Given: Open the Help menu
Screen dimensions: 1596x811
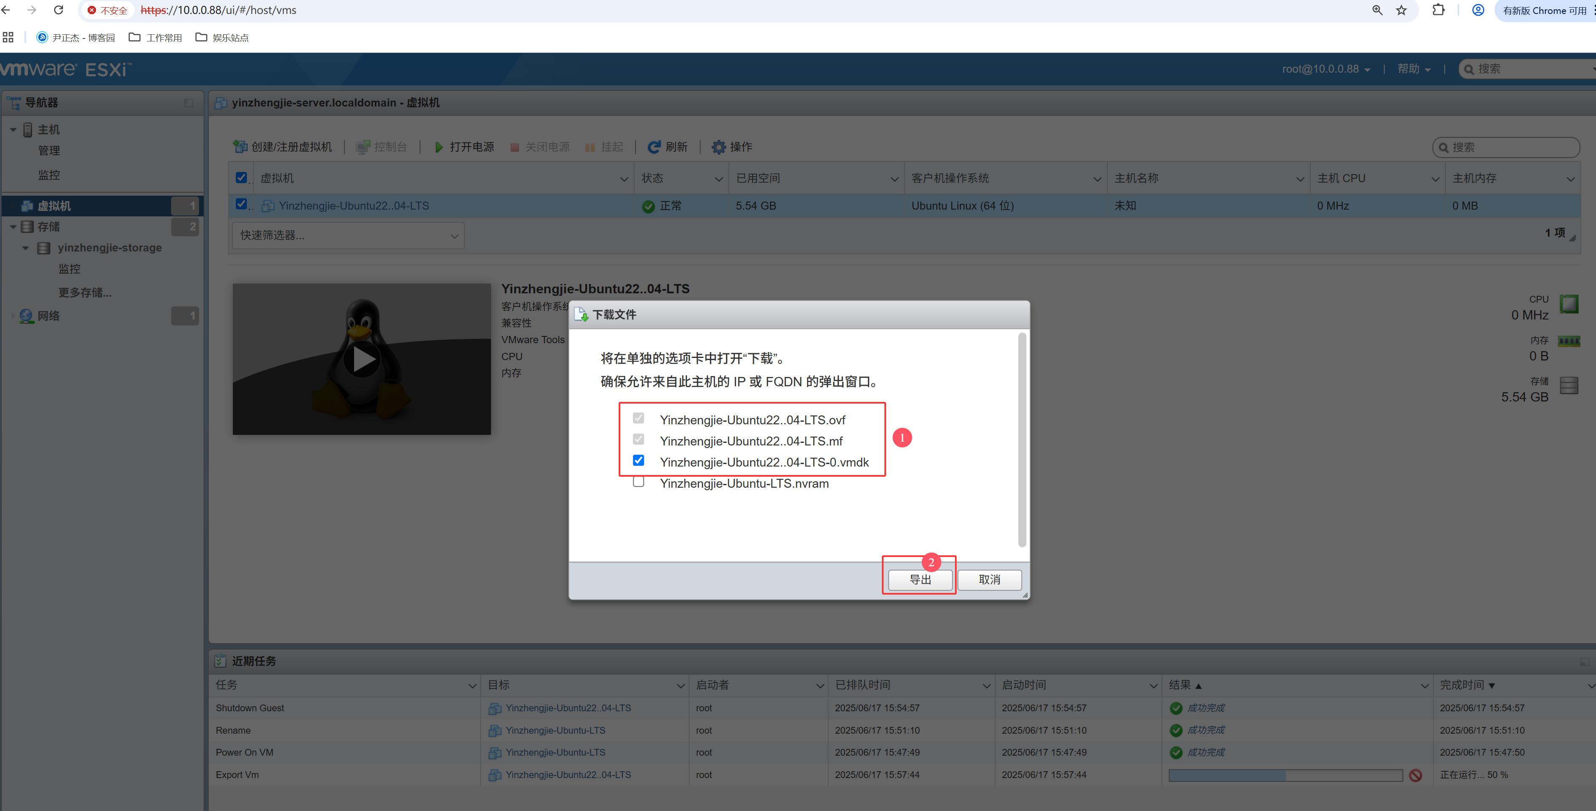Looking at the screenshot, I should click(1413, 69).
